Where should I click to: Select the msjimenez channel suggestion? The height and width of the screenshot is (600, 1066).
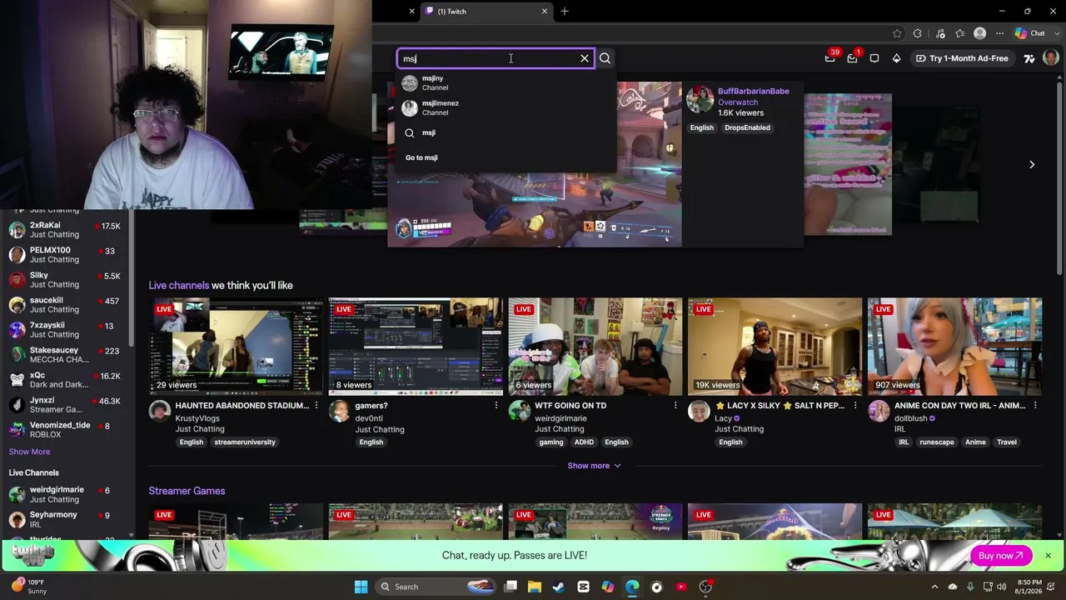[506, 107]
